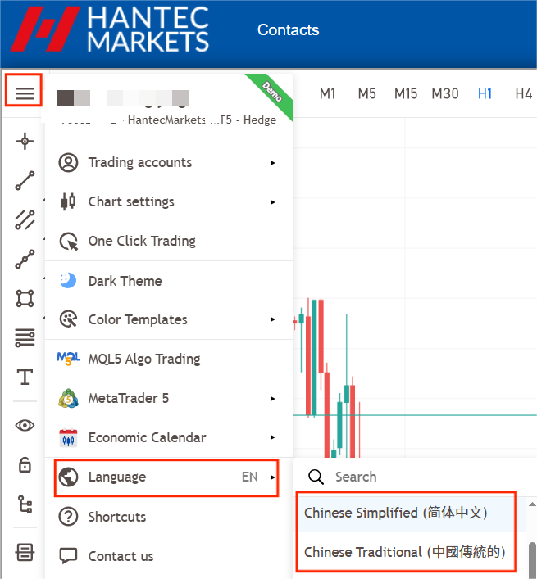Click the MQL5 logo icon
This screenshot has height=579, width=537.
point(68,359)
